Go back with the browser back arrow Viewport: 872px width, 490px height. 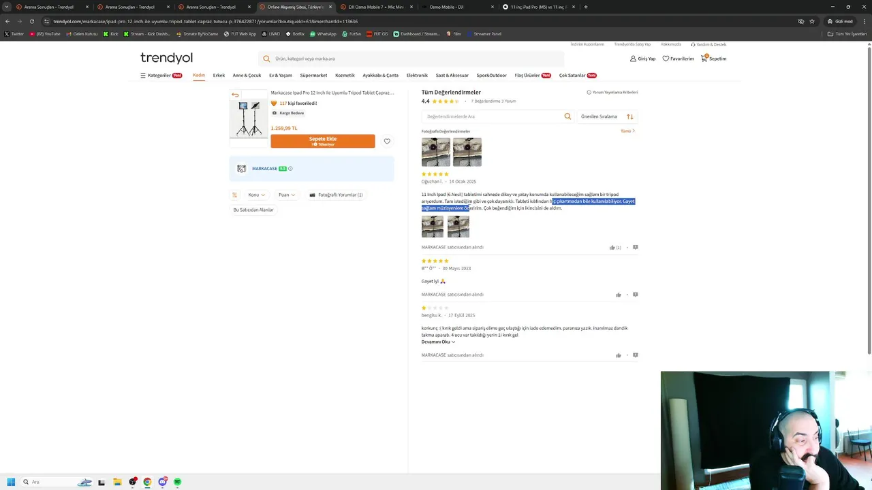tap(7, 21)
